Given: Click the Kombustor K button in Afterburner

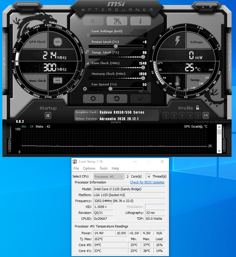Looking at the screenshot, I should [x=93, y=21].
